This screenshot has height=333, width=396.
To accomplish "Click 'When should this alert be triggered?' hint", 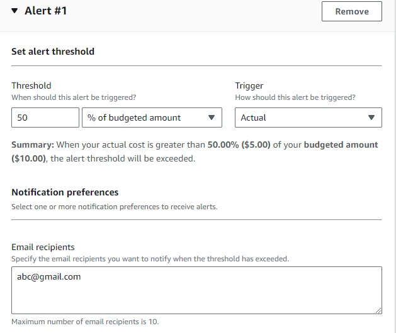I will coord(74,97).
